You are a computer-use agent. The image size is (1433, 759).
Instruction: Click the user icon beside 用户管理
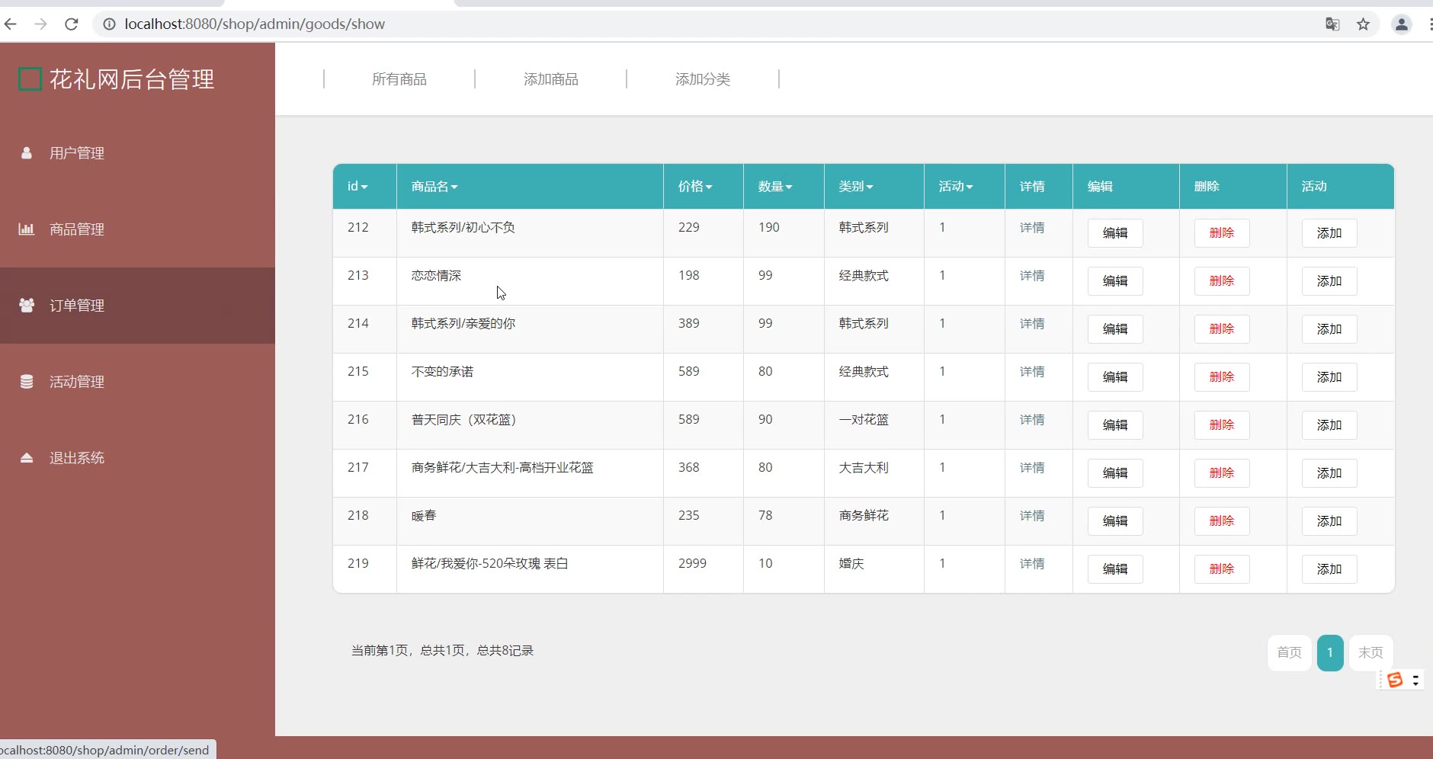coord(27,153)
